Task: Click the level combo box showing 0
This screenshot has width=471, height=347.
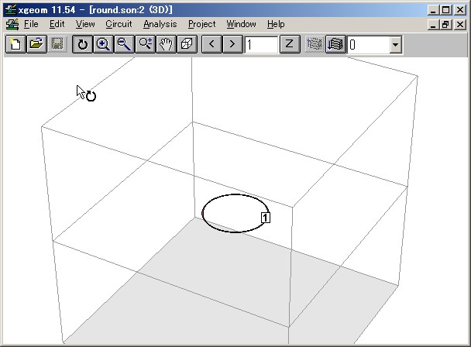Action: (x=375, y=45)
